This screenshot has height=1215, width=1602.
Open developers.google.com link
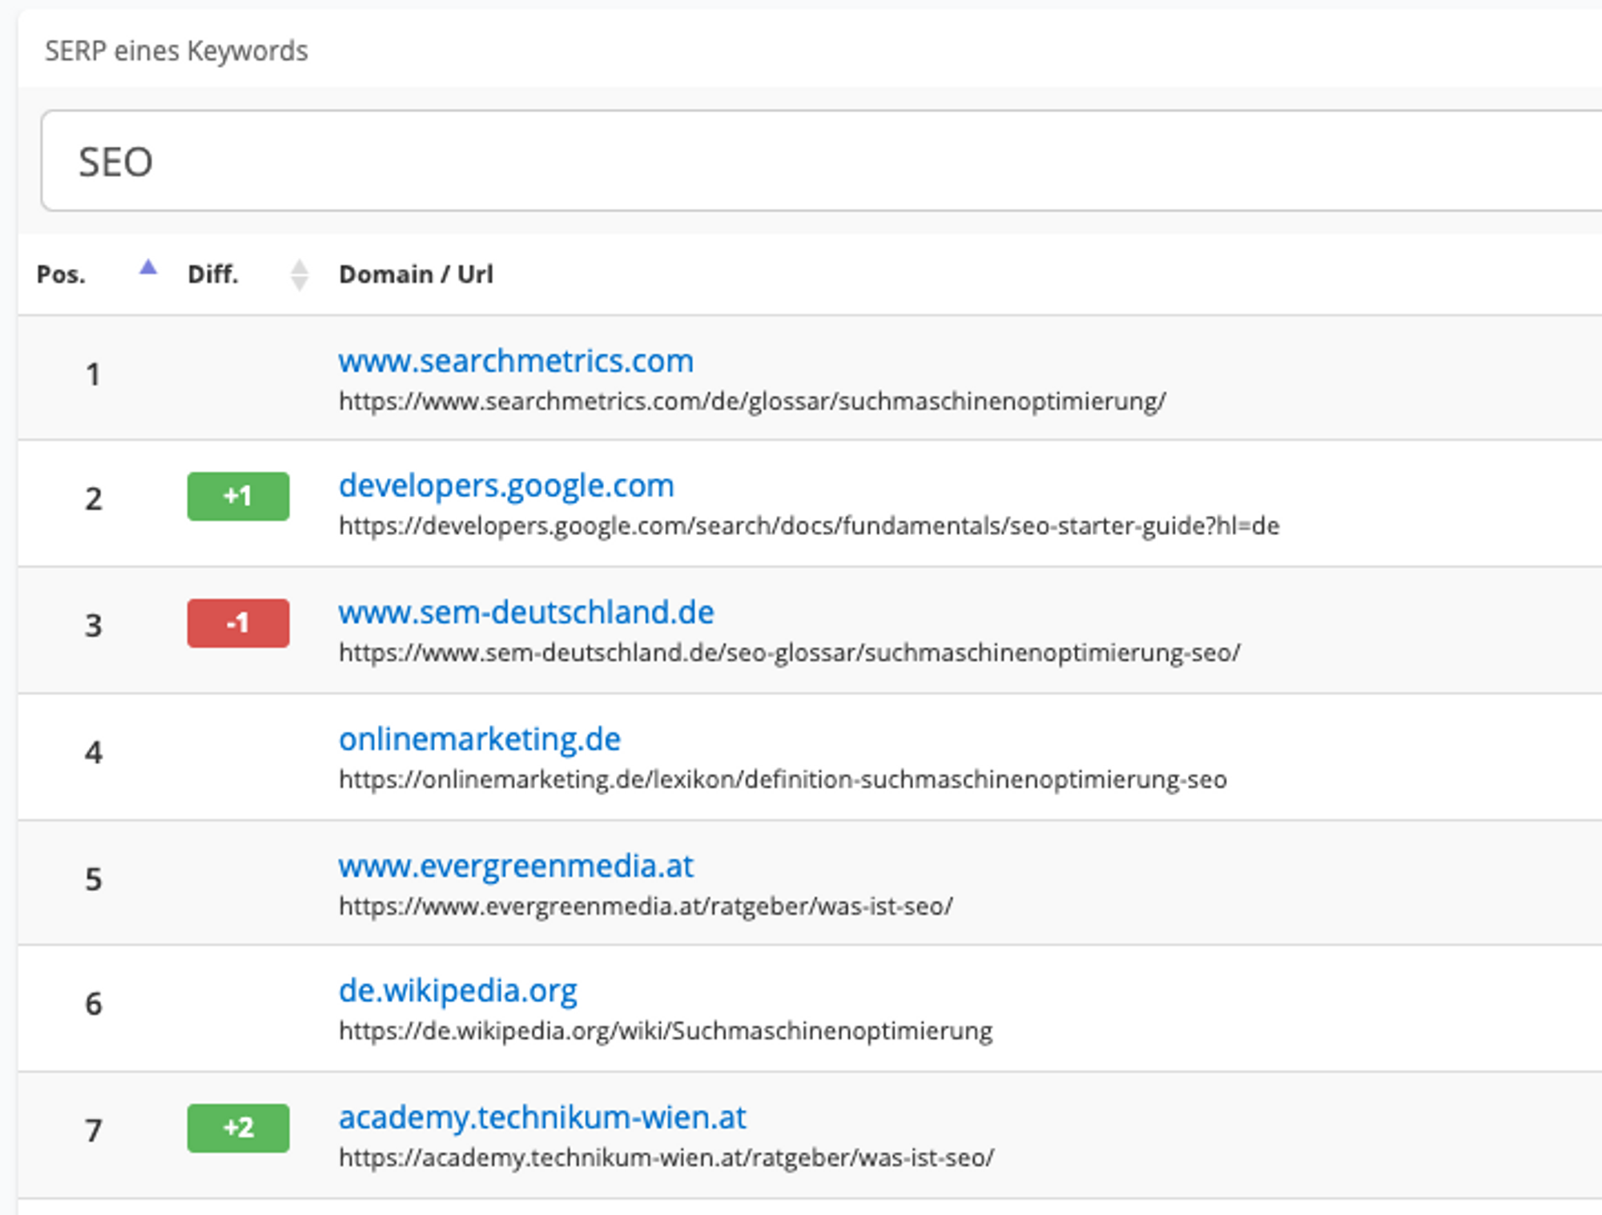click(506, 486)
